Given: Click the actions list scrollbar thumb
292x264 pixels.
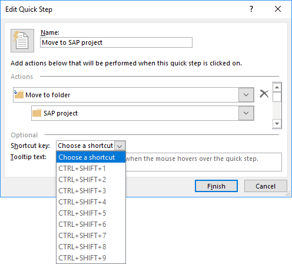Looking at the screenshot, I should [277, 97].
